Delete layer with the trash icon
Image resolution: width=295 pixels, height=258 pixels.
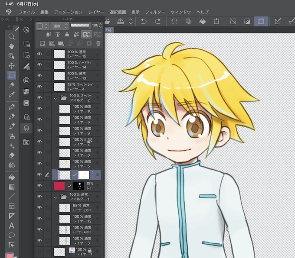(98, 43)
